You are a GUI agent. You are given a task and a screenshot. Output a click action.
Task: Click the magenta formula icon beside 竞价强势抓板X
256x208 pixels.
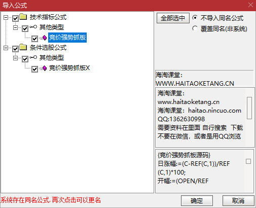pyautogui.click(x=45, y=68)
